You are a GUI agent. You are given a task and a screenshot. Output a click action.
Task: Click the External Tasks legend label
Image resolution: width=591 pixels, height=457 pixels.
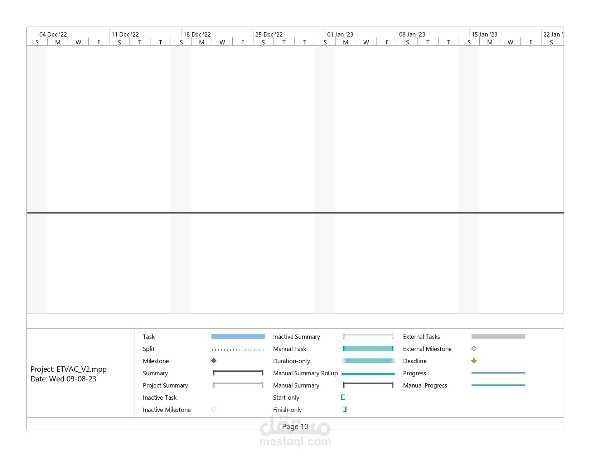coord(421,337)
